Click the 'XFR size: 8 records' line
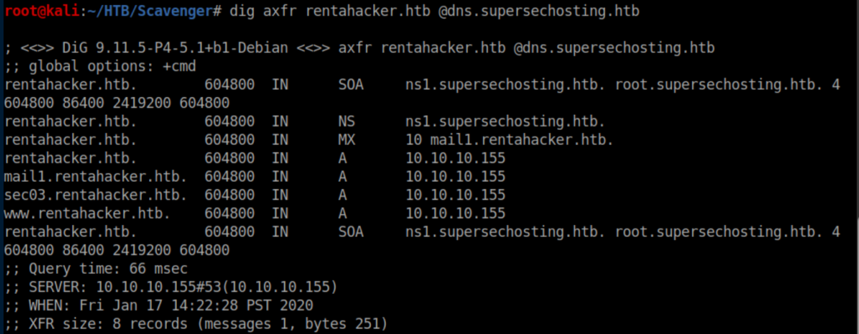 tap(195, 325)
